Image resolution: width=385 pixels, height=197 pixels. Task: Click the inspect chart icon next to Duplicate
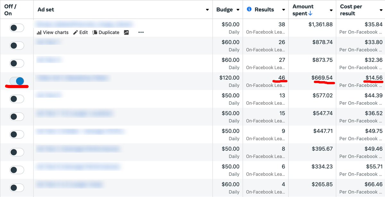click(x=126, y=32)
